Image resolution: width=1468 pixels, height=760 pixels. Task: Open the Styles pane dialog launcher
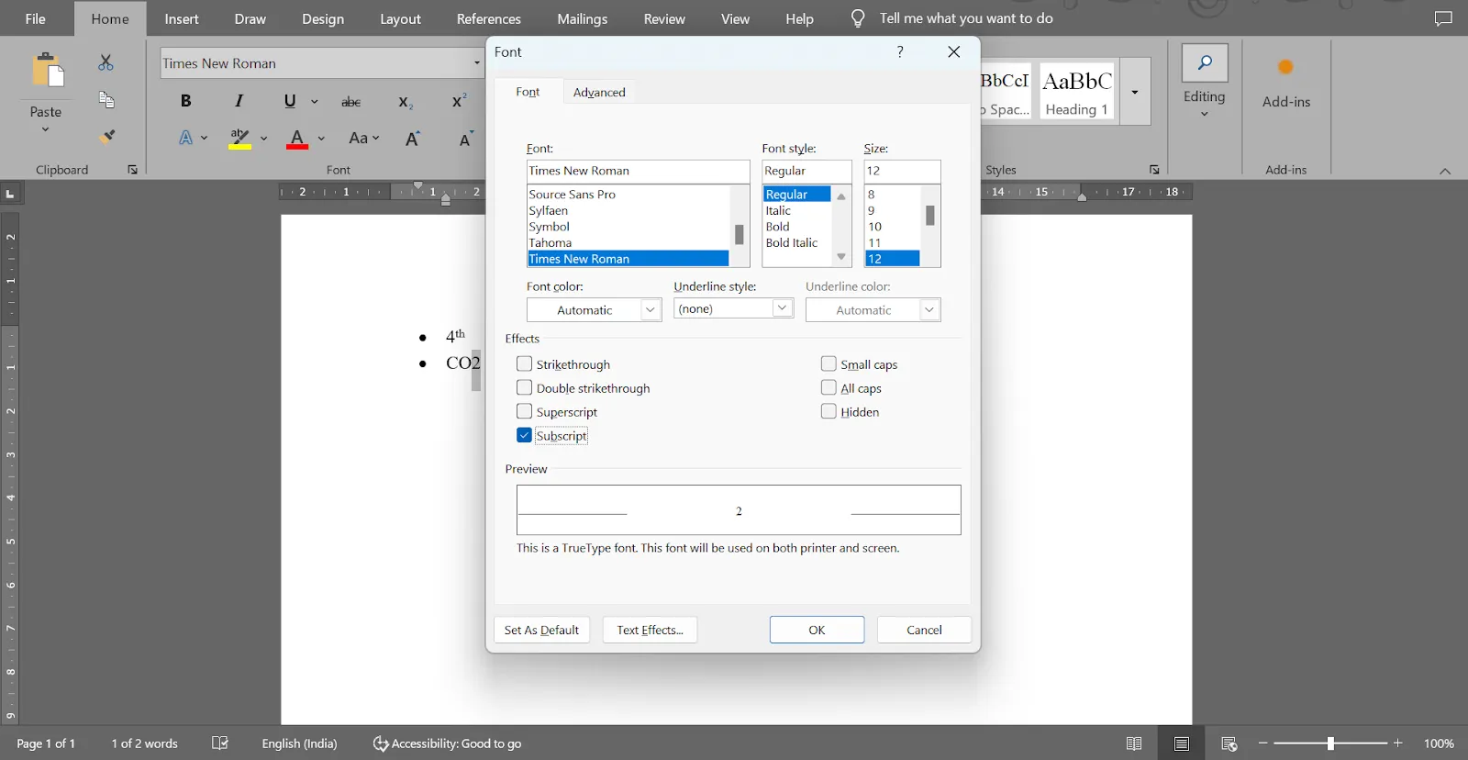click(1154, 170)
